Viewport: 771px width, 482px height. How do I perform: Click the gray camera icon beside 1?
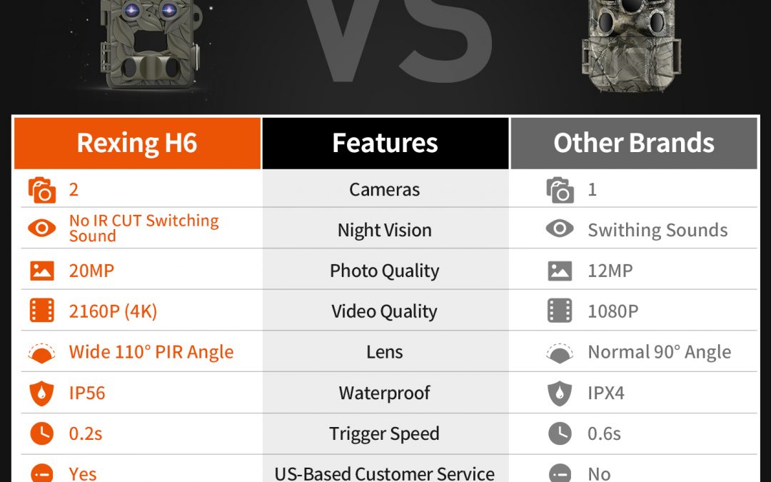(560, 190)
